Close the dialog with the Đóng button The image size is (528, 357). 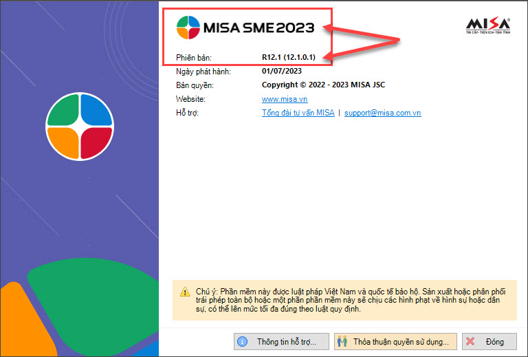click(x=487, y=341)
